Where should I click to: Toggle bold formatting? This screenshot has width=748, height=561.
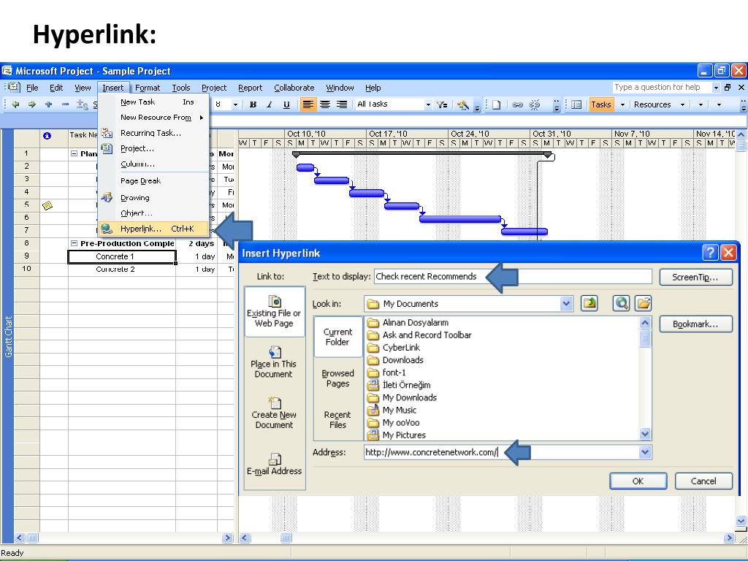pos(253,104)
